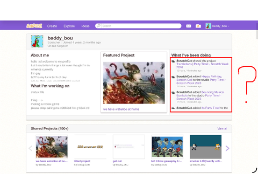
Task: Click the View all shared projects link
Action: click(x=222, y=128)
